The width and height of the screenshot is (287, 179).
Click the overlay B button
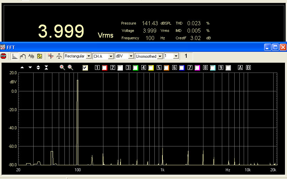coord(248,68)
